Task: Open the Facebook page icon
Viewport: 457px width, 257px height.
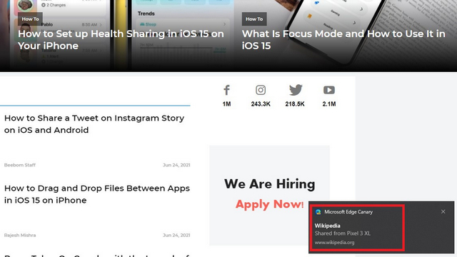Action: 227,90
